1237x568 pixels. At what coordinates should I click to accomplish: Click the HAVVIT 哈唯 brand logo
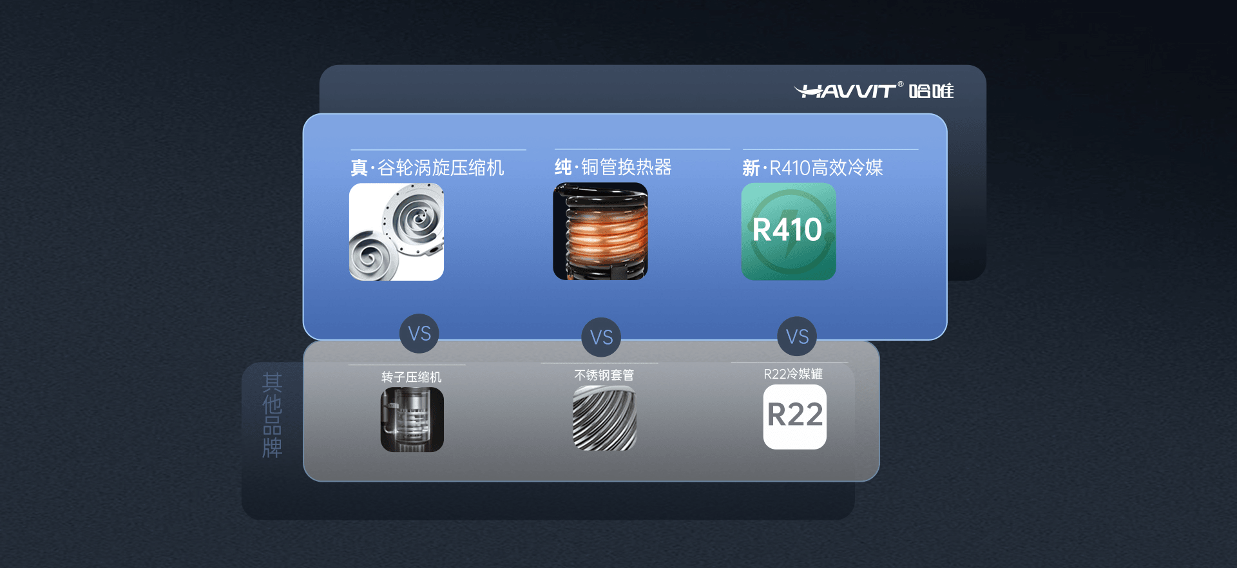pos(874,91)
